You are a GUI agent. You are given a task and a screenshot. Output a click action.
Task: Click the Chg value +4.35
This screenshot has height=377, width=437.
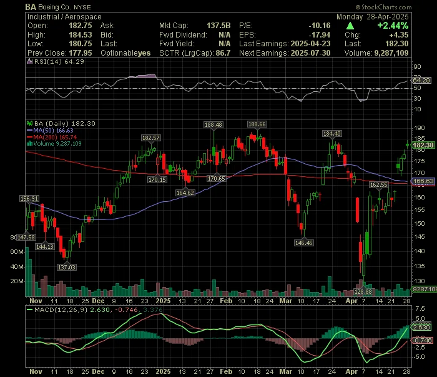point(399,34)
